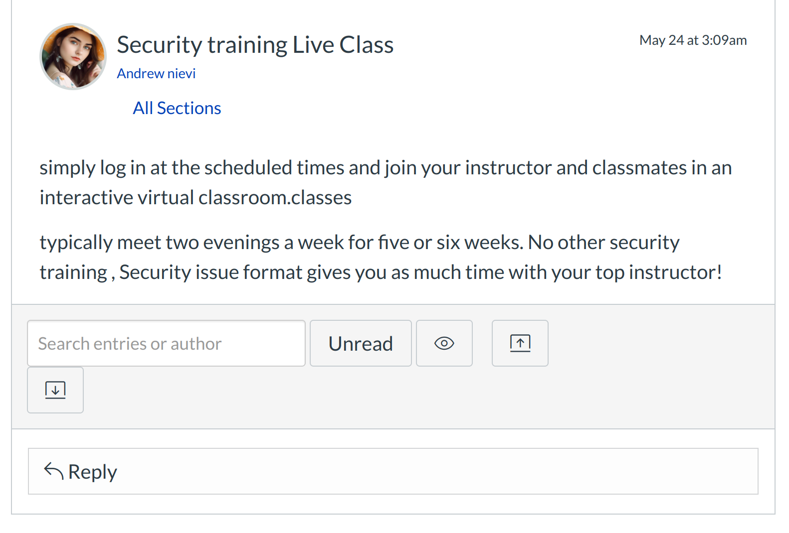Click the All Sections link
Image resolution: width=789 pixels, height=533 pixels.
coord(177,108)
